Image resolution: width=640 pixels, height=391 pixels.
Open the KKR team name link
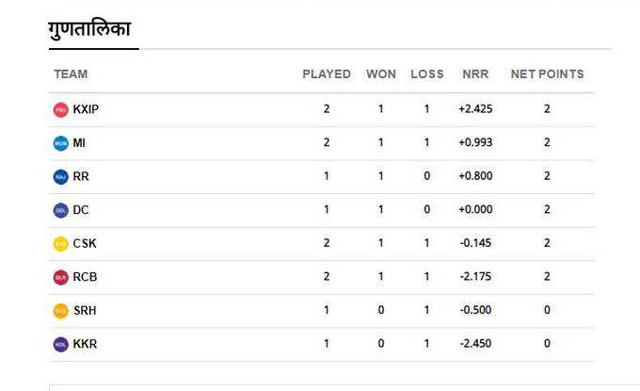85,344
